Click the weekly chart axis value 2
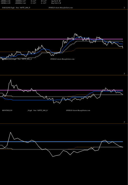Viewport: 128px width, 185px height. tap(124, 74)
